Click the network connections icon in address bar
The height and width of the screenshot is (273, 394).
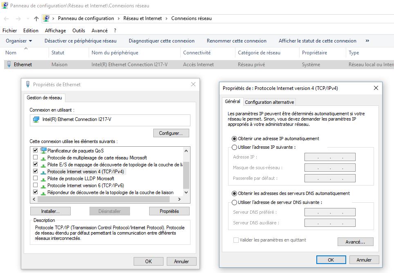tap(46, 18)
